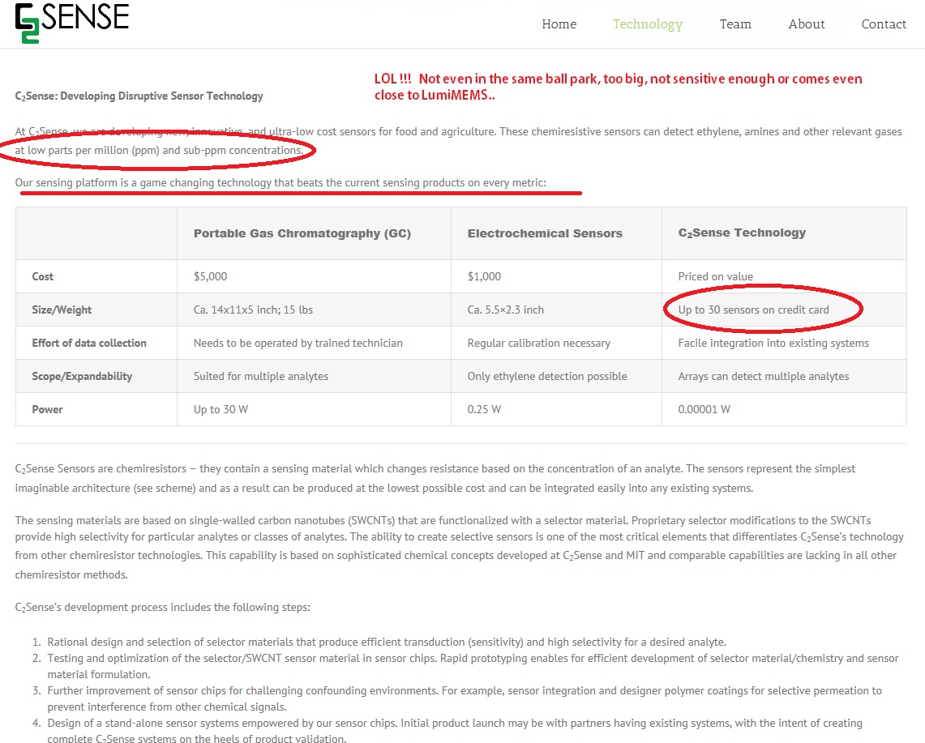The image size is (925, 743).
Task: Click list step 4 'Design of a stand-alone sensor systems'
Action: (x=454, y=731)
